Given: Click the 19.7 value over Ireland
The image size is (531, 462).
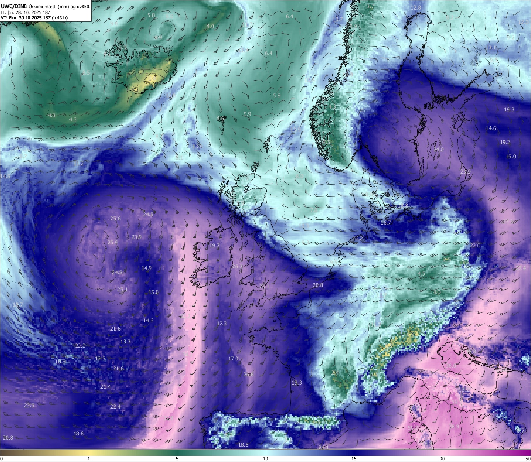Looking at the screenshot, I should pyautogui.click(x=214, y=245).
